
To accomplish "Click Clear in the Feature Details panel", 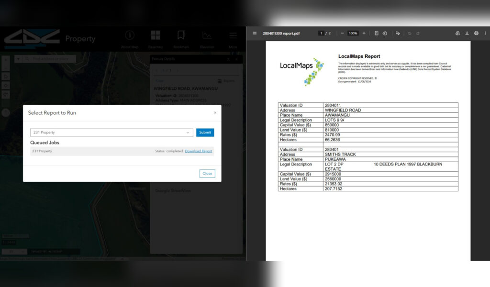I will (x=160, y=81).
